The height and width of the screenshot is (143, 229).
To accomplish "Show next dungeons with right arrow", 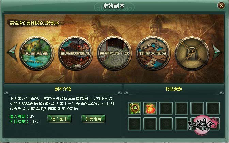I will [217, 52].
